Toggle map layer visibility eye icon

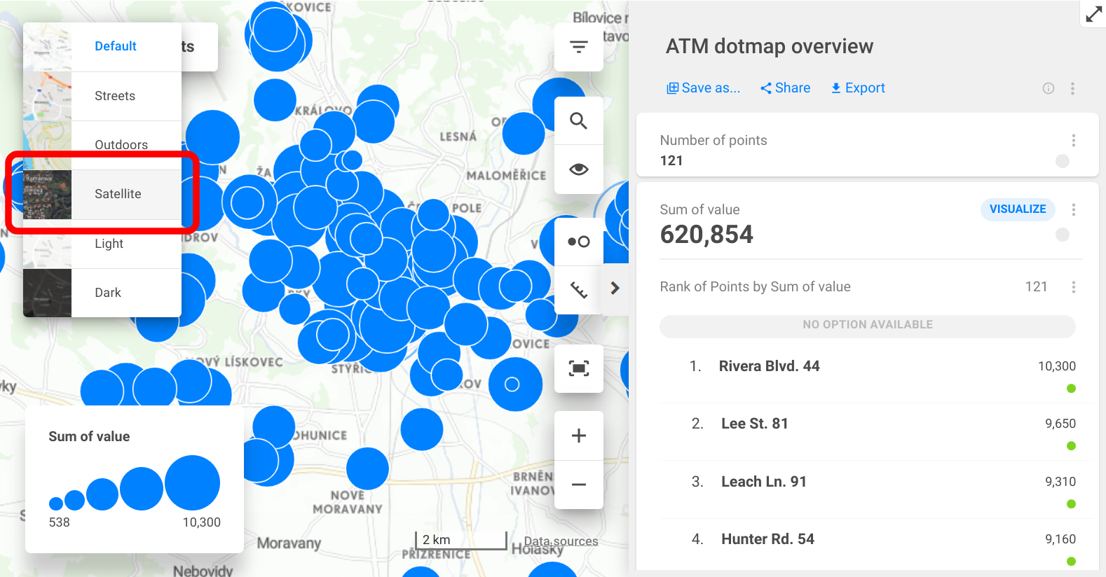(x=578, y=169)
